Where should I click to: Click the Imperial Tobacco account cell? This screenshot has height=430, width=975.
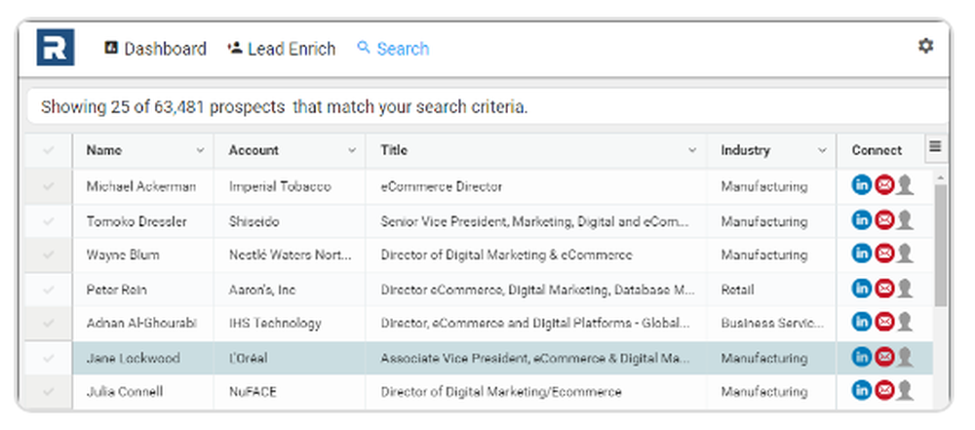(290, 186)
